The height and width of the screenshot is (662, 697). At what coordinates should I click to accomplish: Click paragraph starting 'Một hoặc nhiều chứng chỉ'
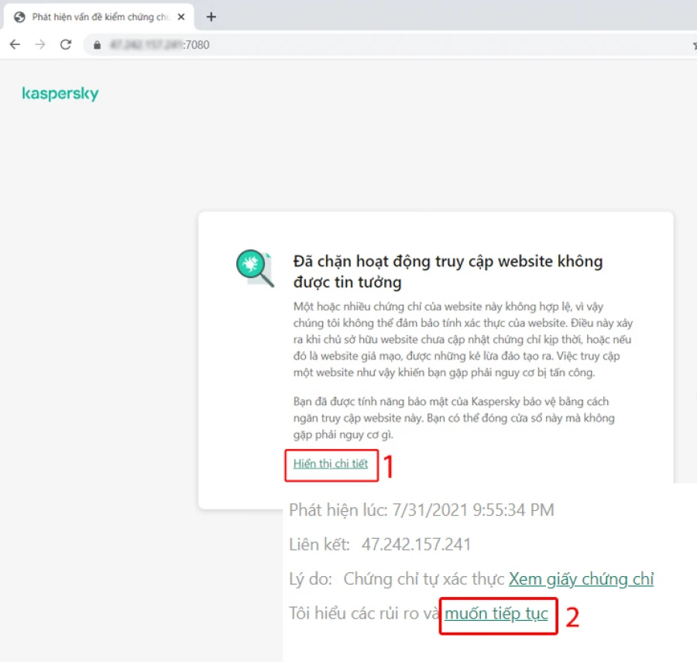(x=463, y=339)
